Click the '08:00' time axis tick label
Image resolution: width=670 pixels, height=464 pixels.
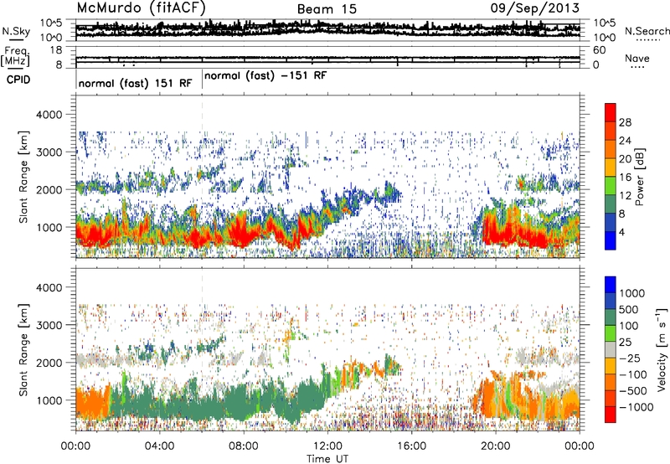pyautogui.click(x=244, y=446)
